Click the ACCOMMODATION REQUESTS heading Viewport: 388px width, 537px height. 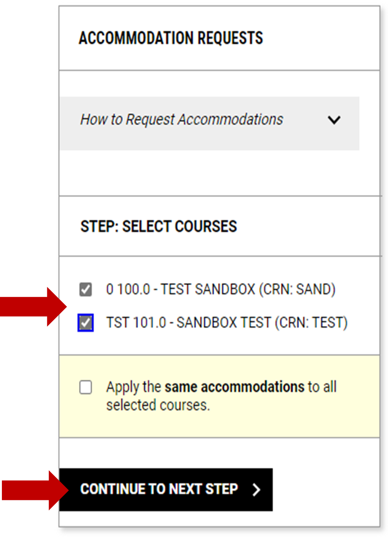[171, 38]
